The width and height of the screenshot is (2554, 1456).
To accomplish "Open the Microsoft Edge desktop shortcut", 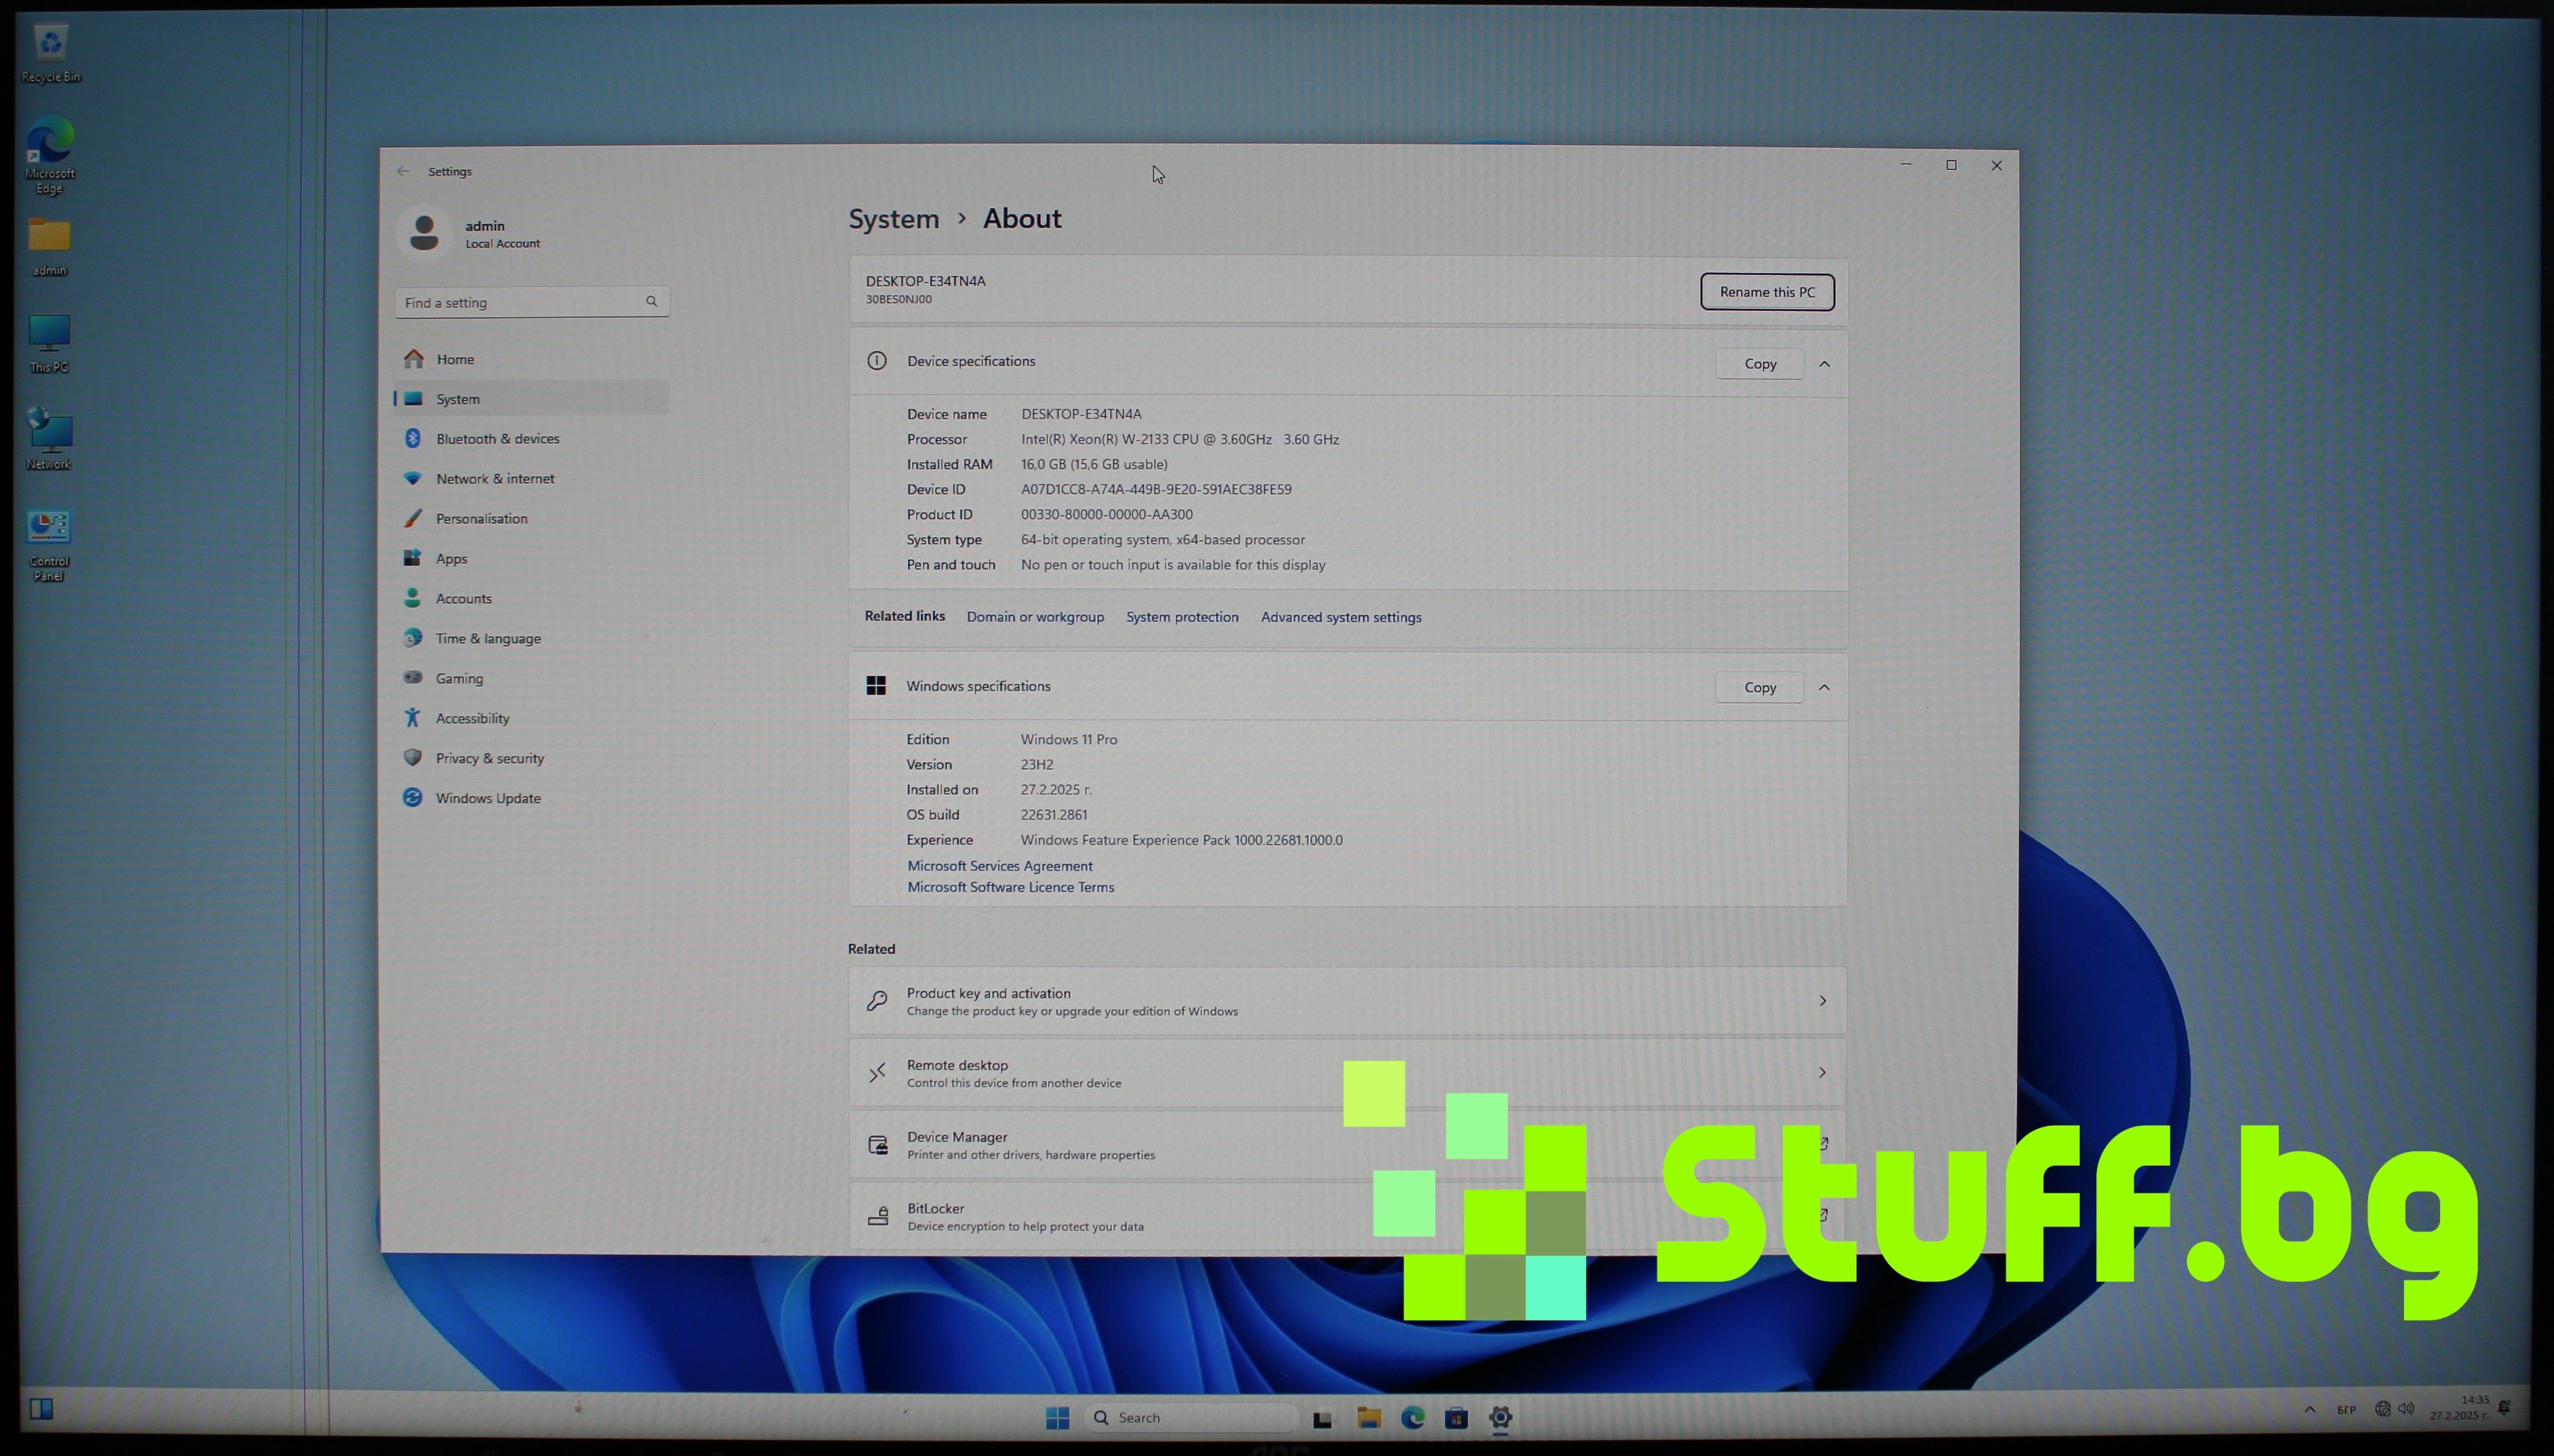I will pos(50,155).
